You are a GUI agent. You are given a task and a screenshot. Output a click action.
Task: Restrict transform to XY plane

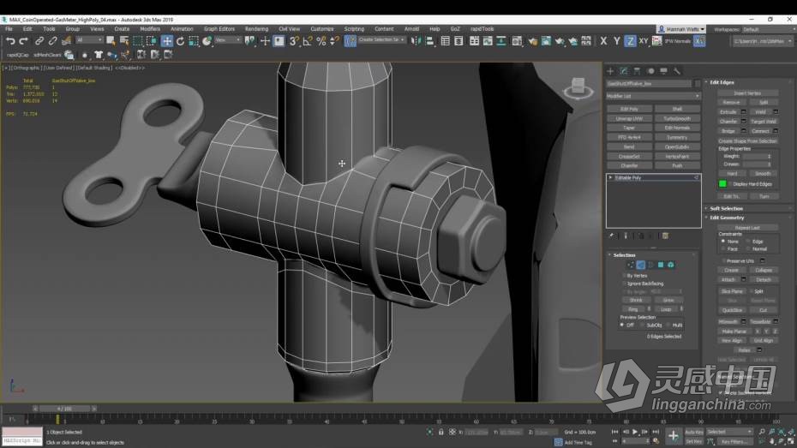[644, 41]
